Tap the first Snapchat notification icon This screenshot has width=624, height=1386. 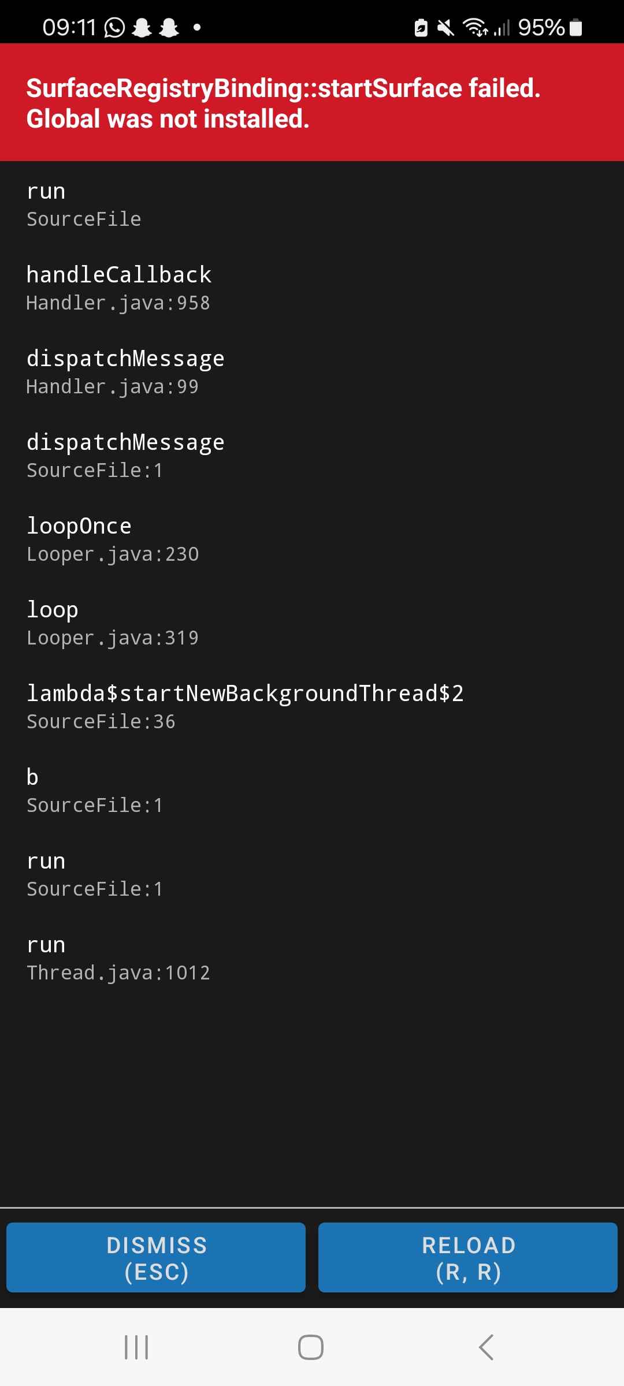142,27
